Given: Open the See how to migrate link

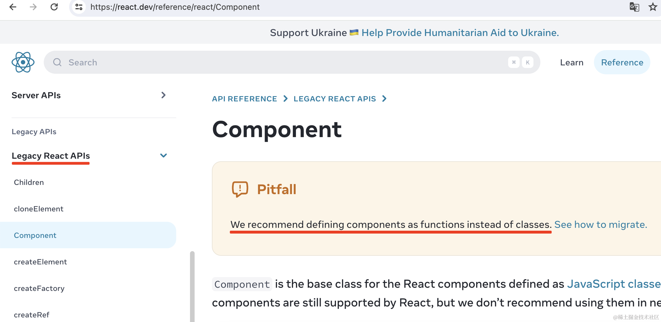Looking at the screenshot, I should click(x=600, y=224).
